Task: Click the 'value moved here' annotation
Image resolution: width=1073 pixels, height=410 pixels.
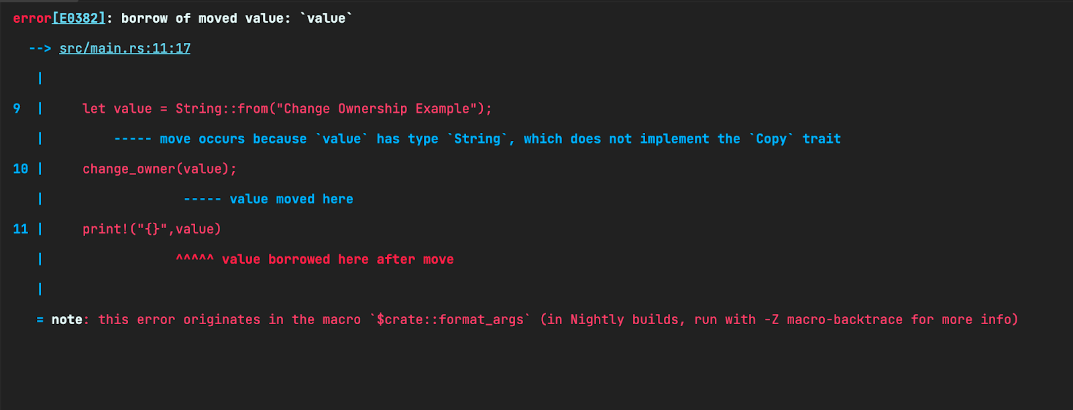Action: 291,199
